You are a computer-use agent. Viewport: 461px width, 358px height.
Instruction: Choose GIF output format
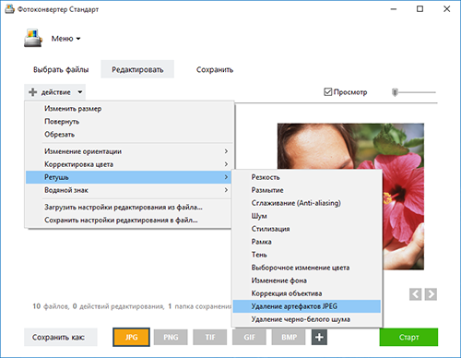click(249, 337)
